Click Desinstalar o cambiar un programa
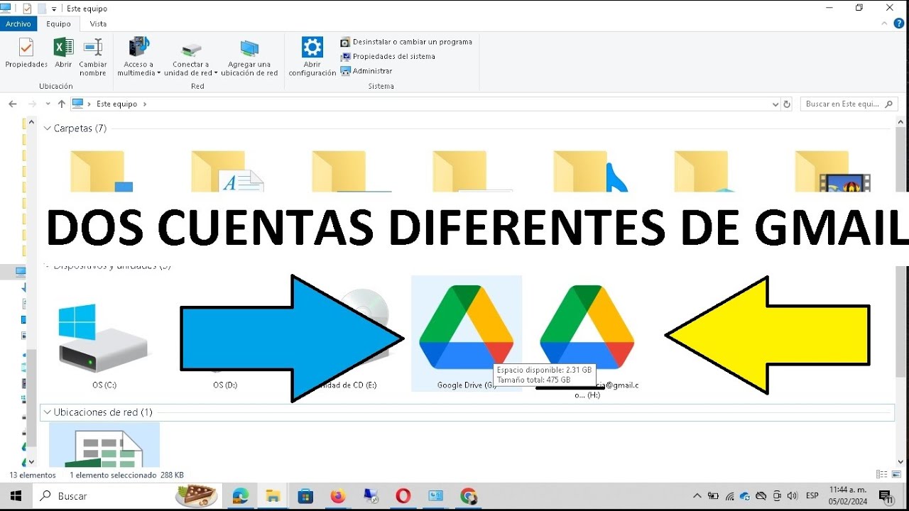 click(406, 42)
